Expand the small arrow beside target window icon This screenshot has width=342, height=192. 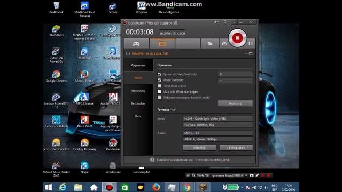tap(246, 53)
